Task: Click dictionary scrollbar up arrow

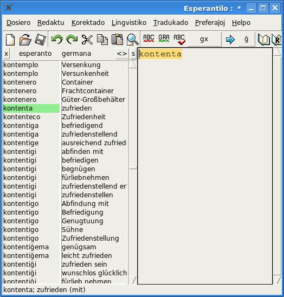Action: click(x=133, y=64)
